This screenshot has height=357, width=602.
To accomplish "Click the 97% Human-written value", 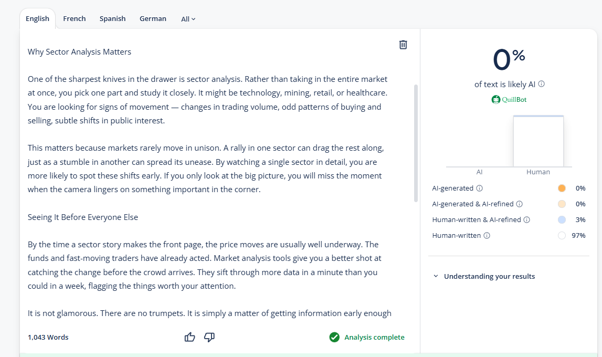I will click(x=578, y=235).
